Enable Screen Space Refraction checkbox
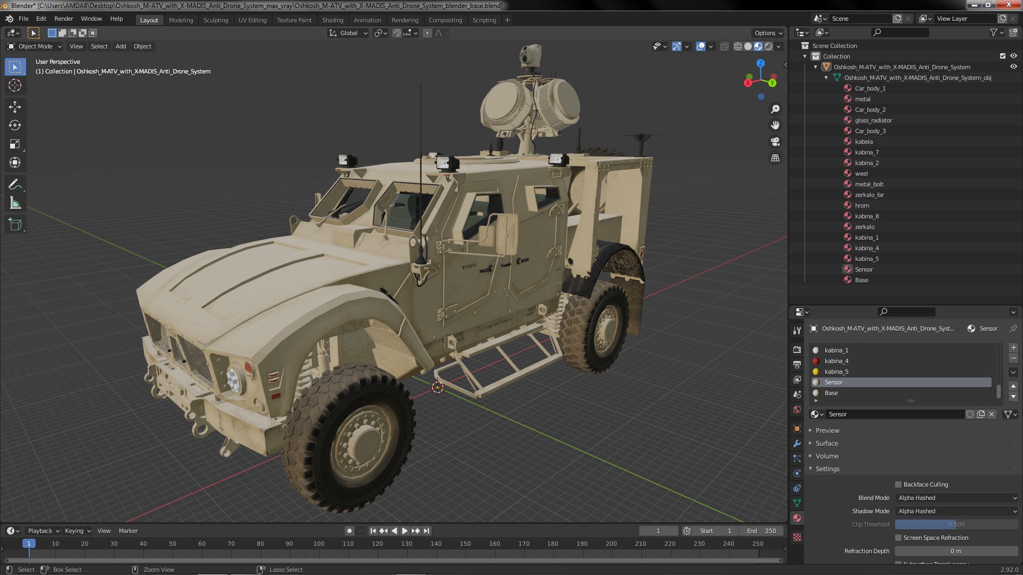This screenshot has height=575, width=1023. click(898, 538)
